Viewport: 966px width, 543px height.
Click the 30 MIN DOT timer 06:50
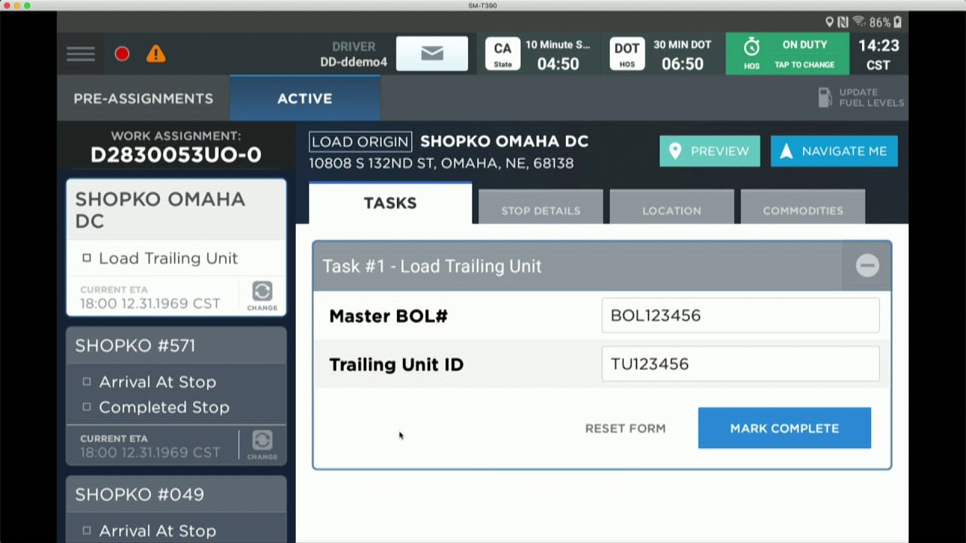[683, 55]
